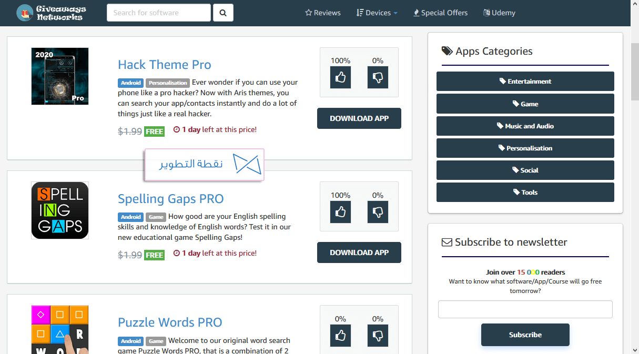639x354 pixels.
Task: Click the Hack Theme Pro app thumbnail
Action: coord(60,76)
